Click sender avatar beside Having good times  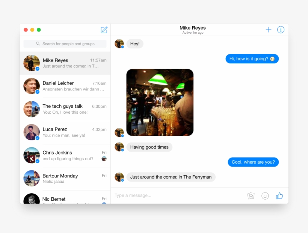click(x=119, y=147)
